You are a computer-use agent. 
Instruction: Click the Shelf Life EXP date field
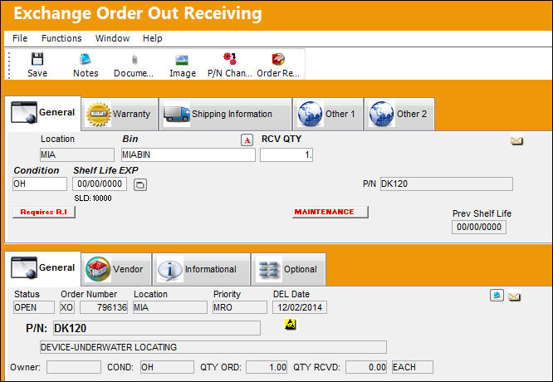(x=100, y=184)
